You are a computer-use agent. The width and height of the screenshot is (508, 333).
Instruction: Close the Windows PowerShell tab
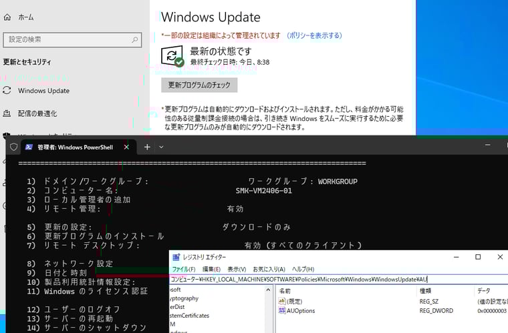(x=126, y=147)
